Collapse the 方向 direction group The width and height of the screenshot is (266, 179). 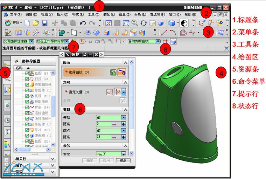[125, 83]
